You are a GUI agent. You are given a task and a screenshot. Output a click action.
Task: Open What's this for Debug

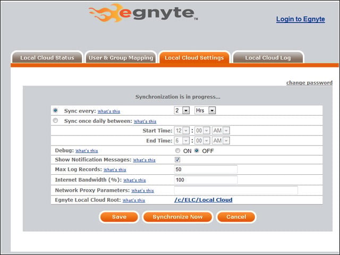(x=87, y=151)
